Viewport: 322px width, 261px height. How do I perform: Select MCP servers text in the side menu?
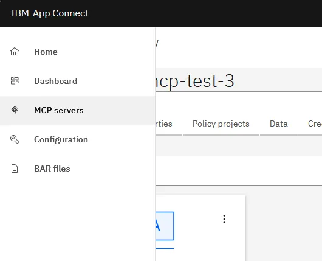coord(59,110)
